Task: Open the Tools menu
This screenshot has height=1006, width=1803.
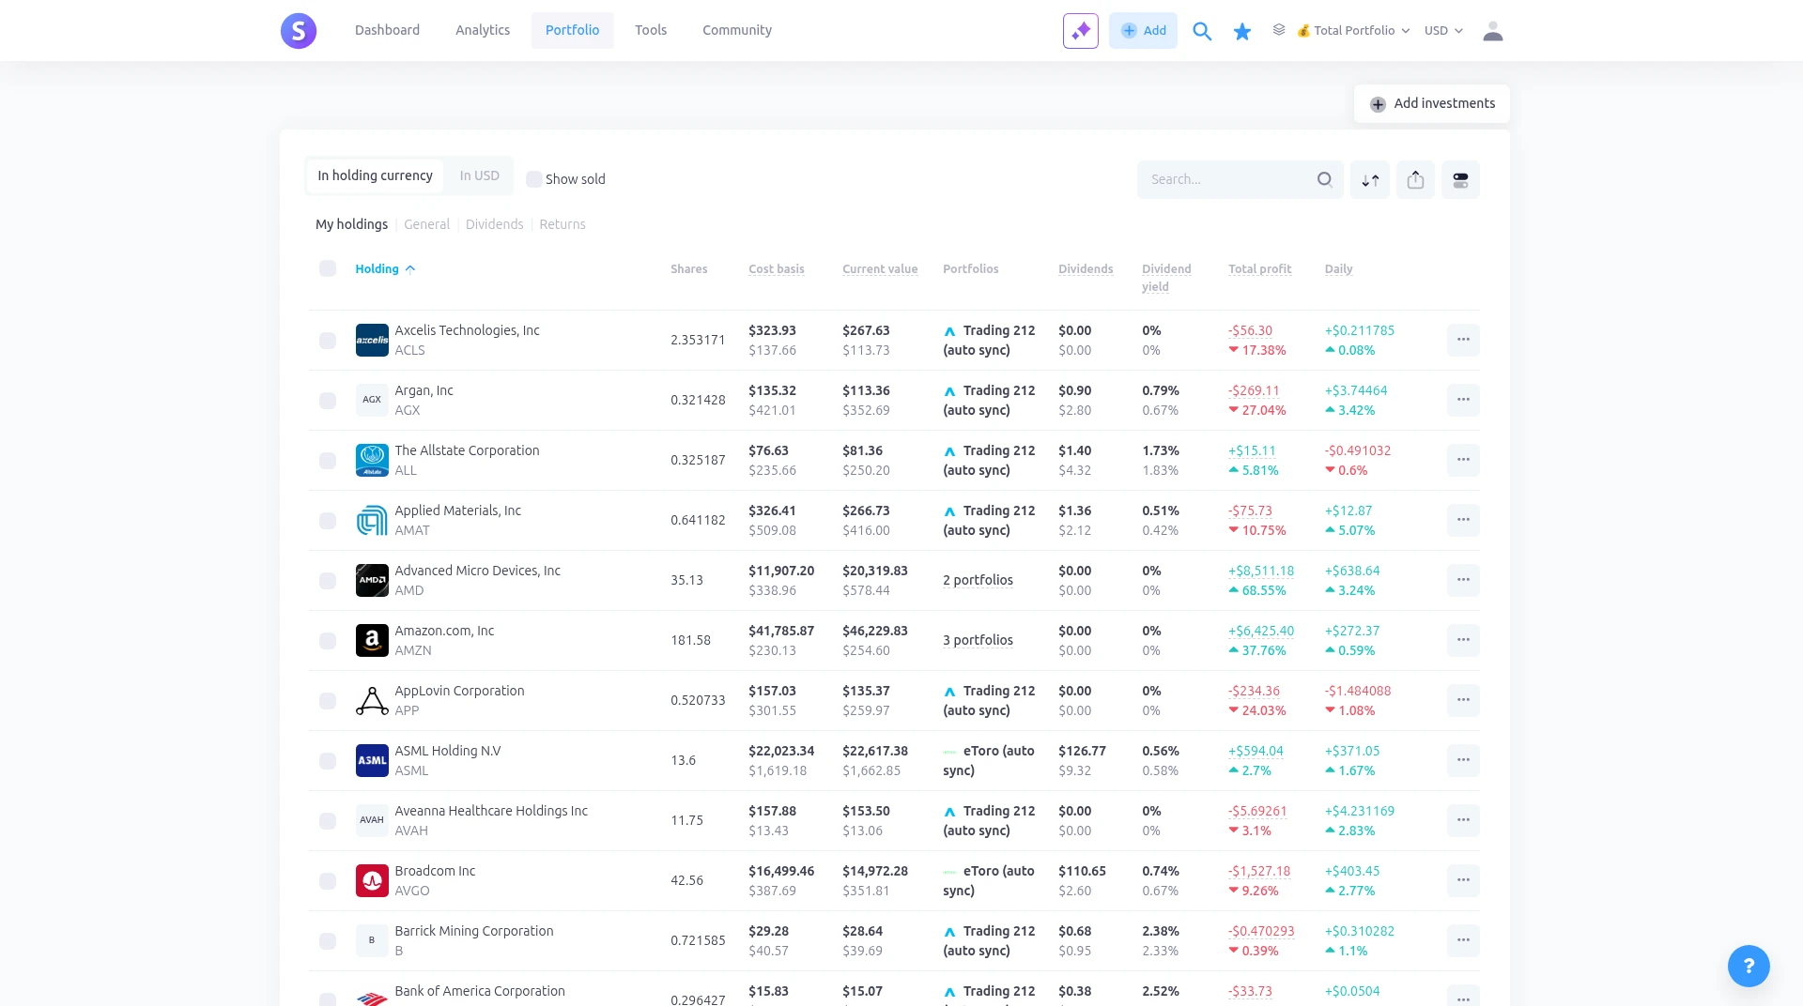Action: [651, 31]
